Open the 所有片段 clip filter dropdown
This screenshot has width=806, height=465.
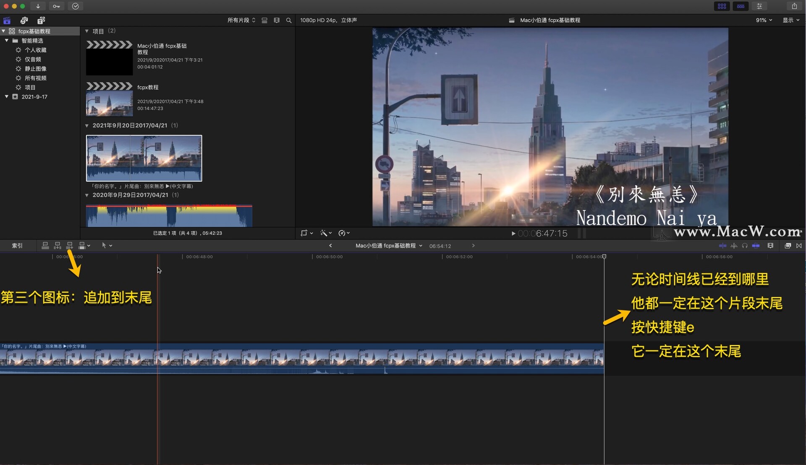(x=241, y=20)
